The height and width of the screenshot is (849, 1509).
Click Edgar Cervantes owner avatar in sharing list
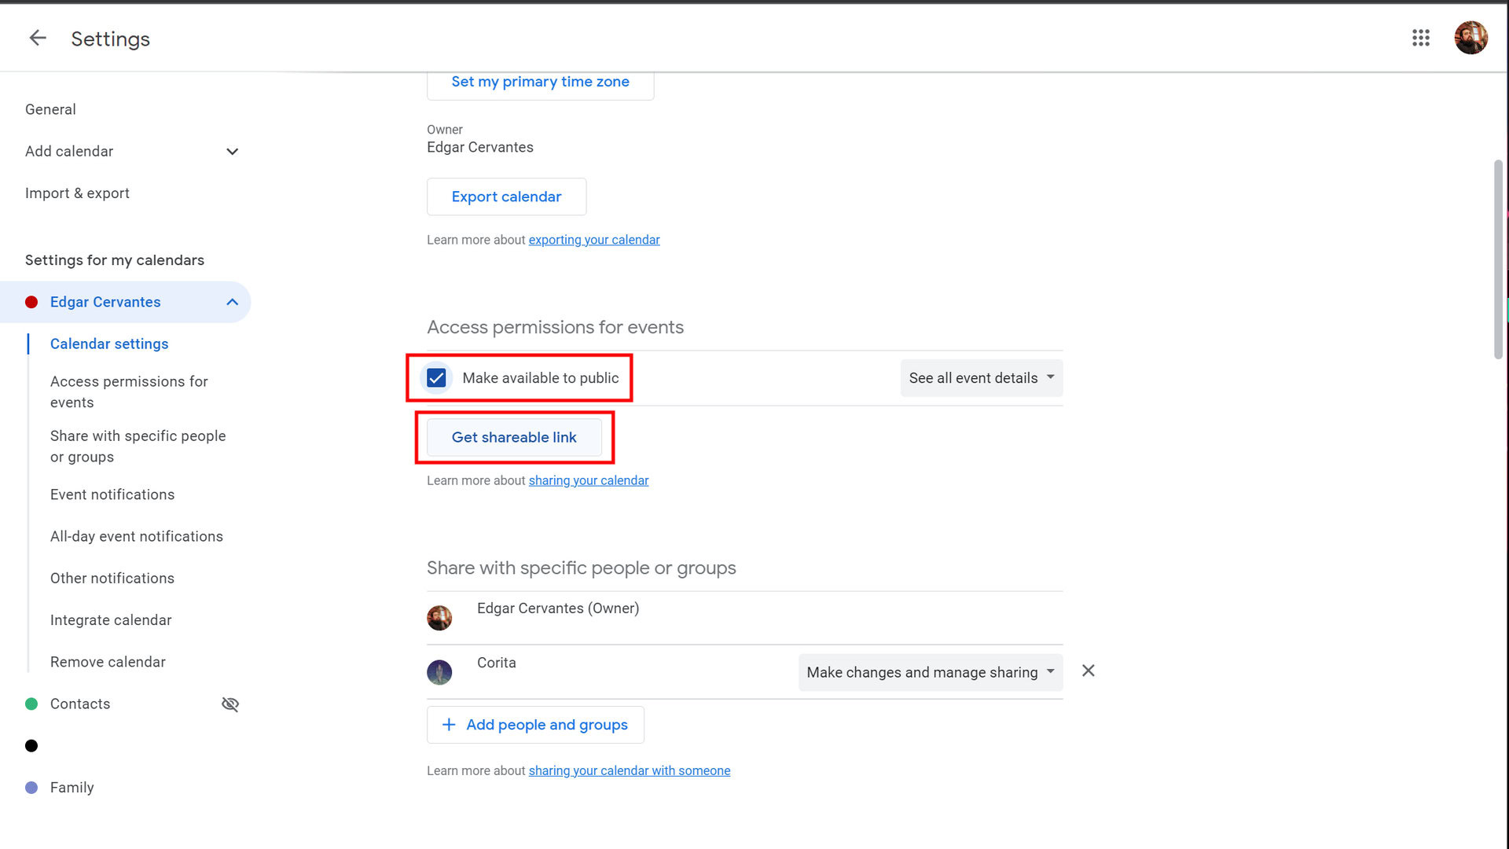[x=439, y=618]
